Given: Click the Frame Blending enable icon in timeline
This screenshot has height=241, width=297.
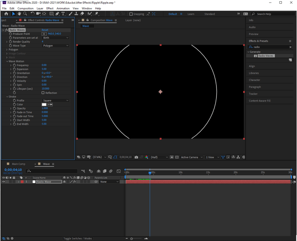Looking at the screenshot, I should [x=104, y=171].
